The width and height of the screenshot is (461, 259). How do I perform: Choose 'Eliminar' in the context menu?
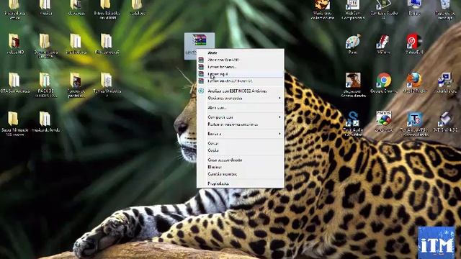[240, 167]
